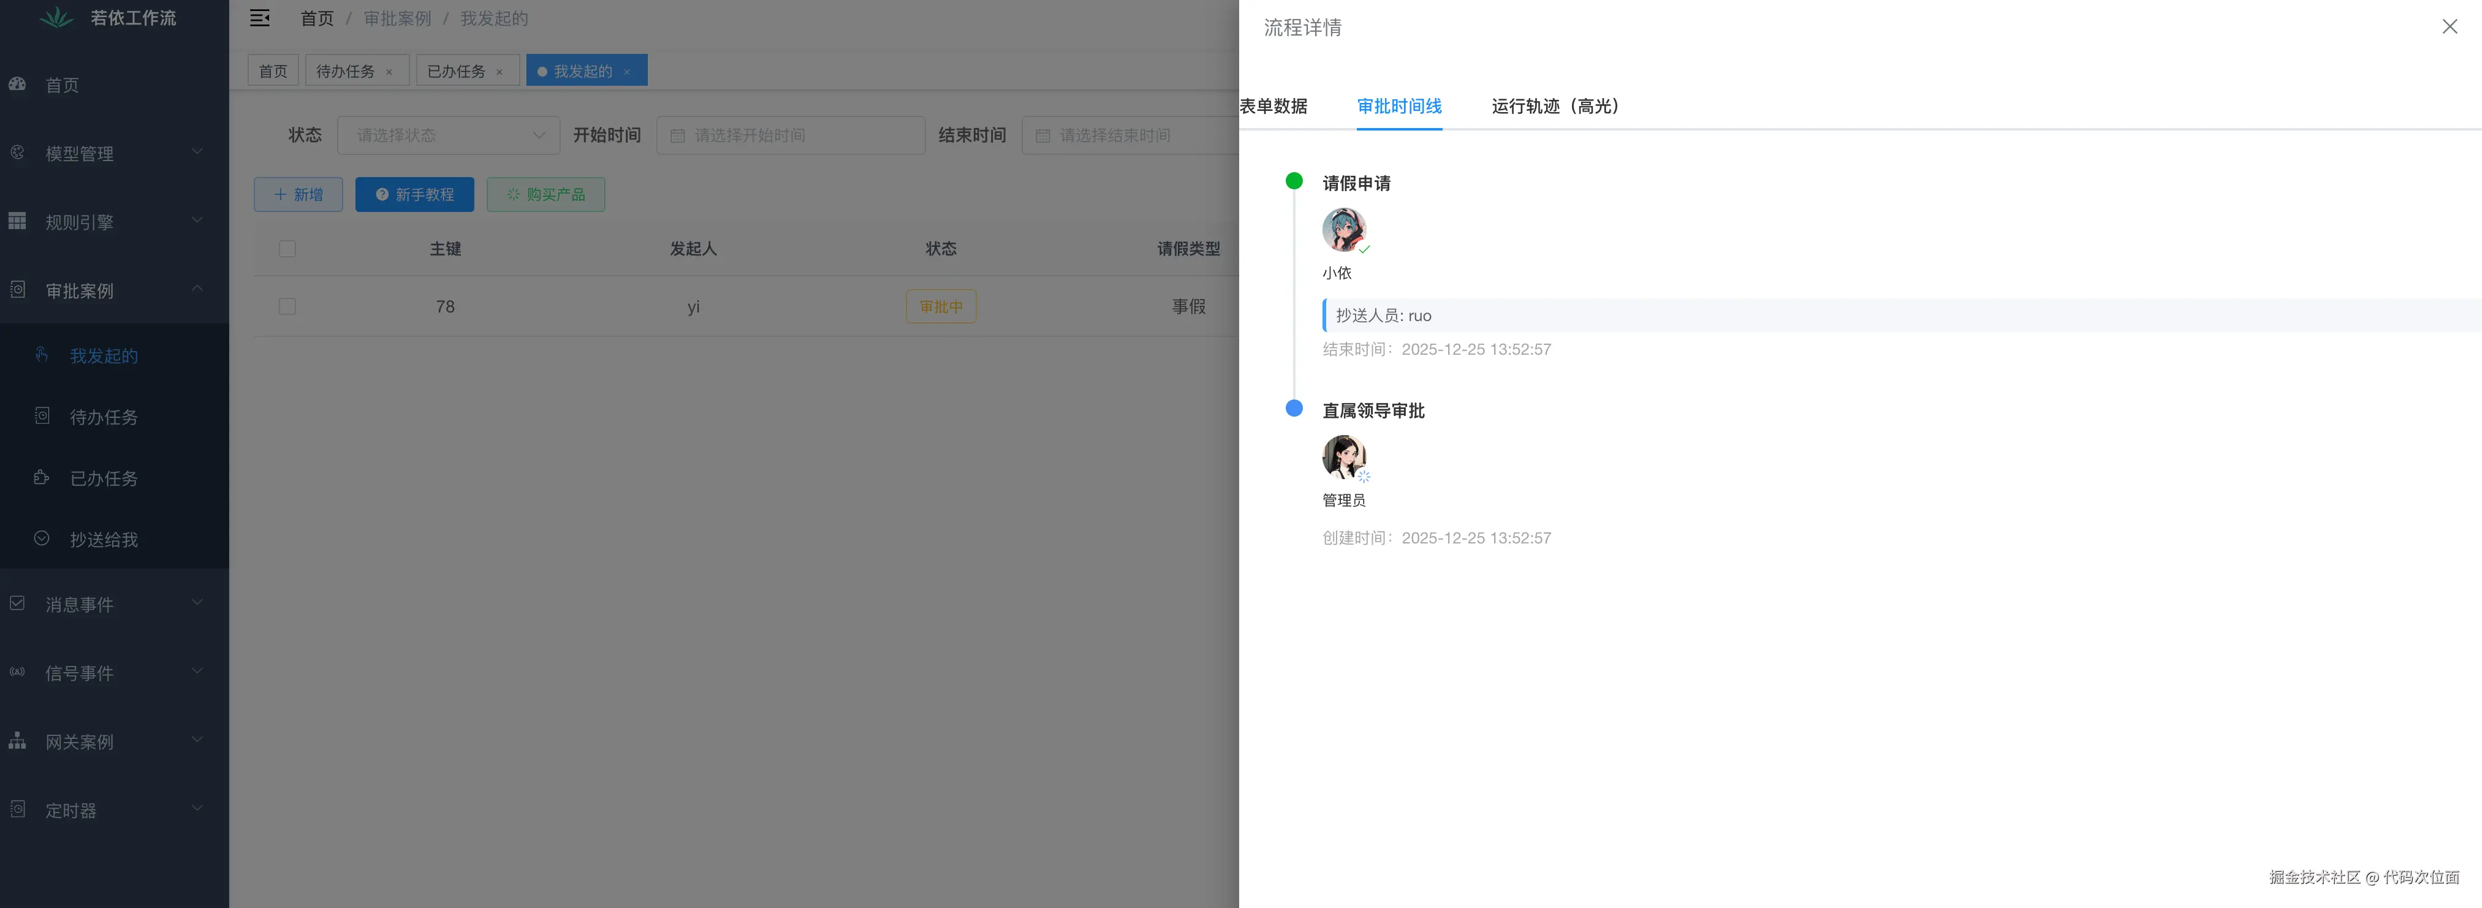
Task: Click the 首页 dashboard icon in the sidebar
Action: click(17, 85)
